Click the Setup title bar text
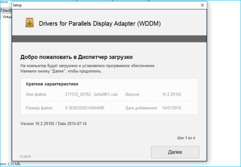 click(x=17, y=5)
